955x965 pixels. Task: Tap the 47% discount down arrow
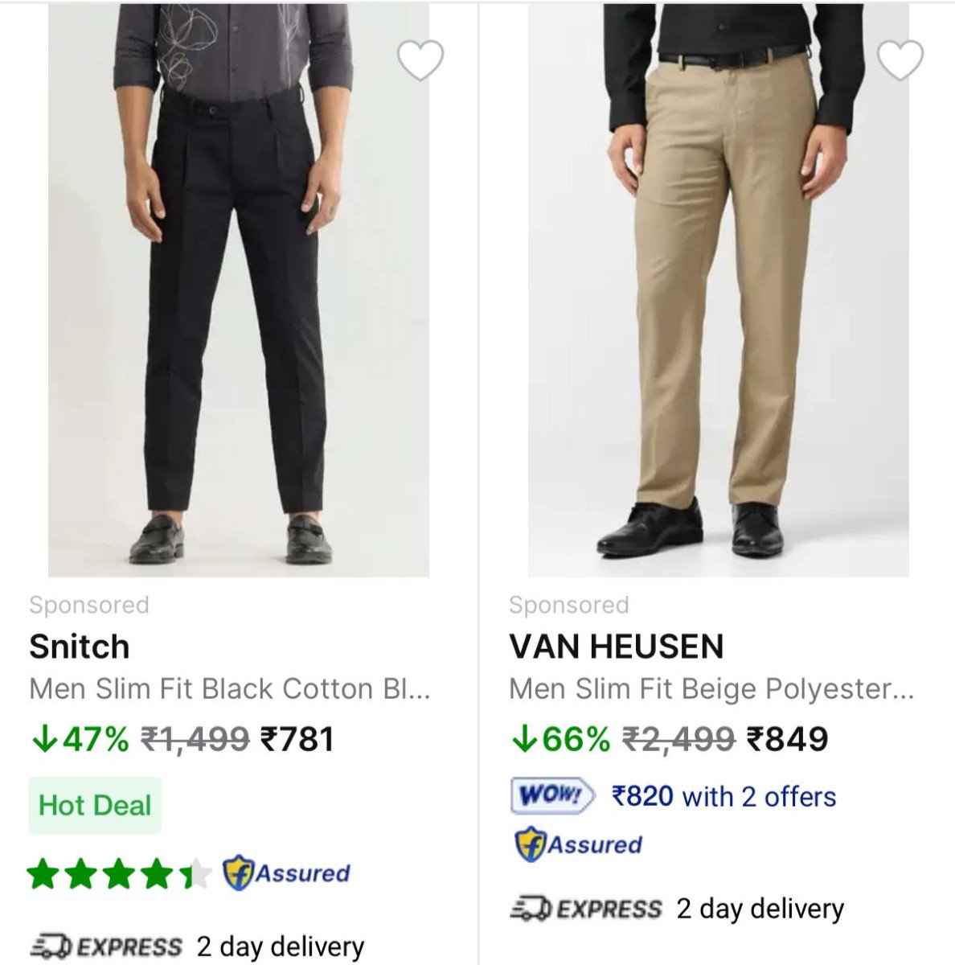43,739
